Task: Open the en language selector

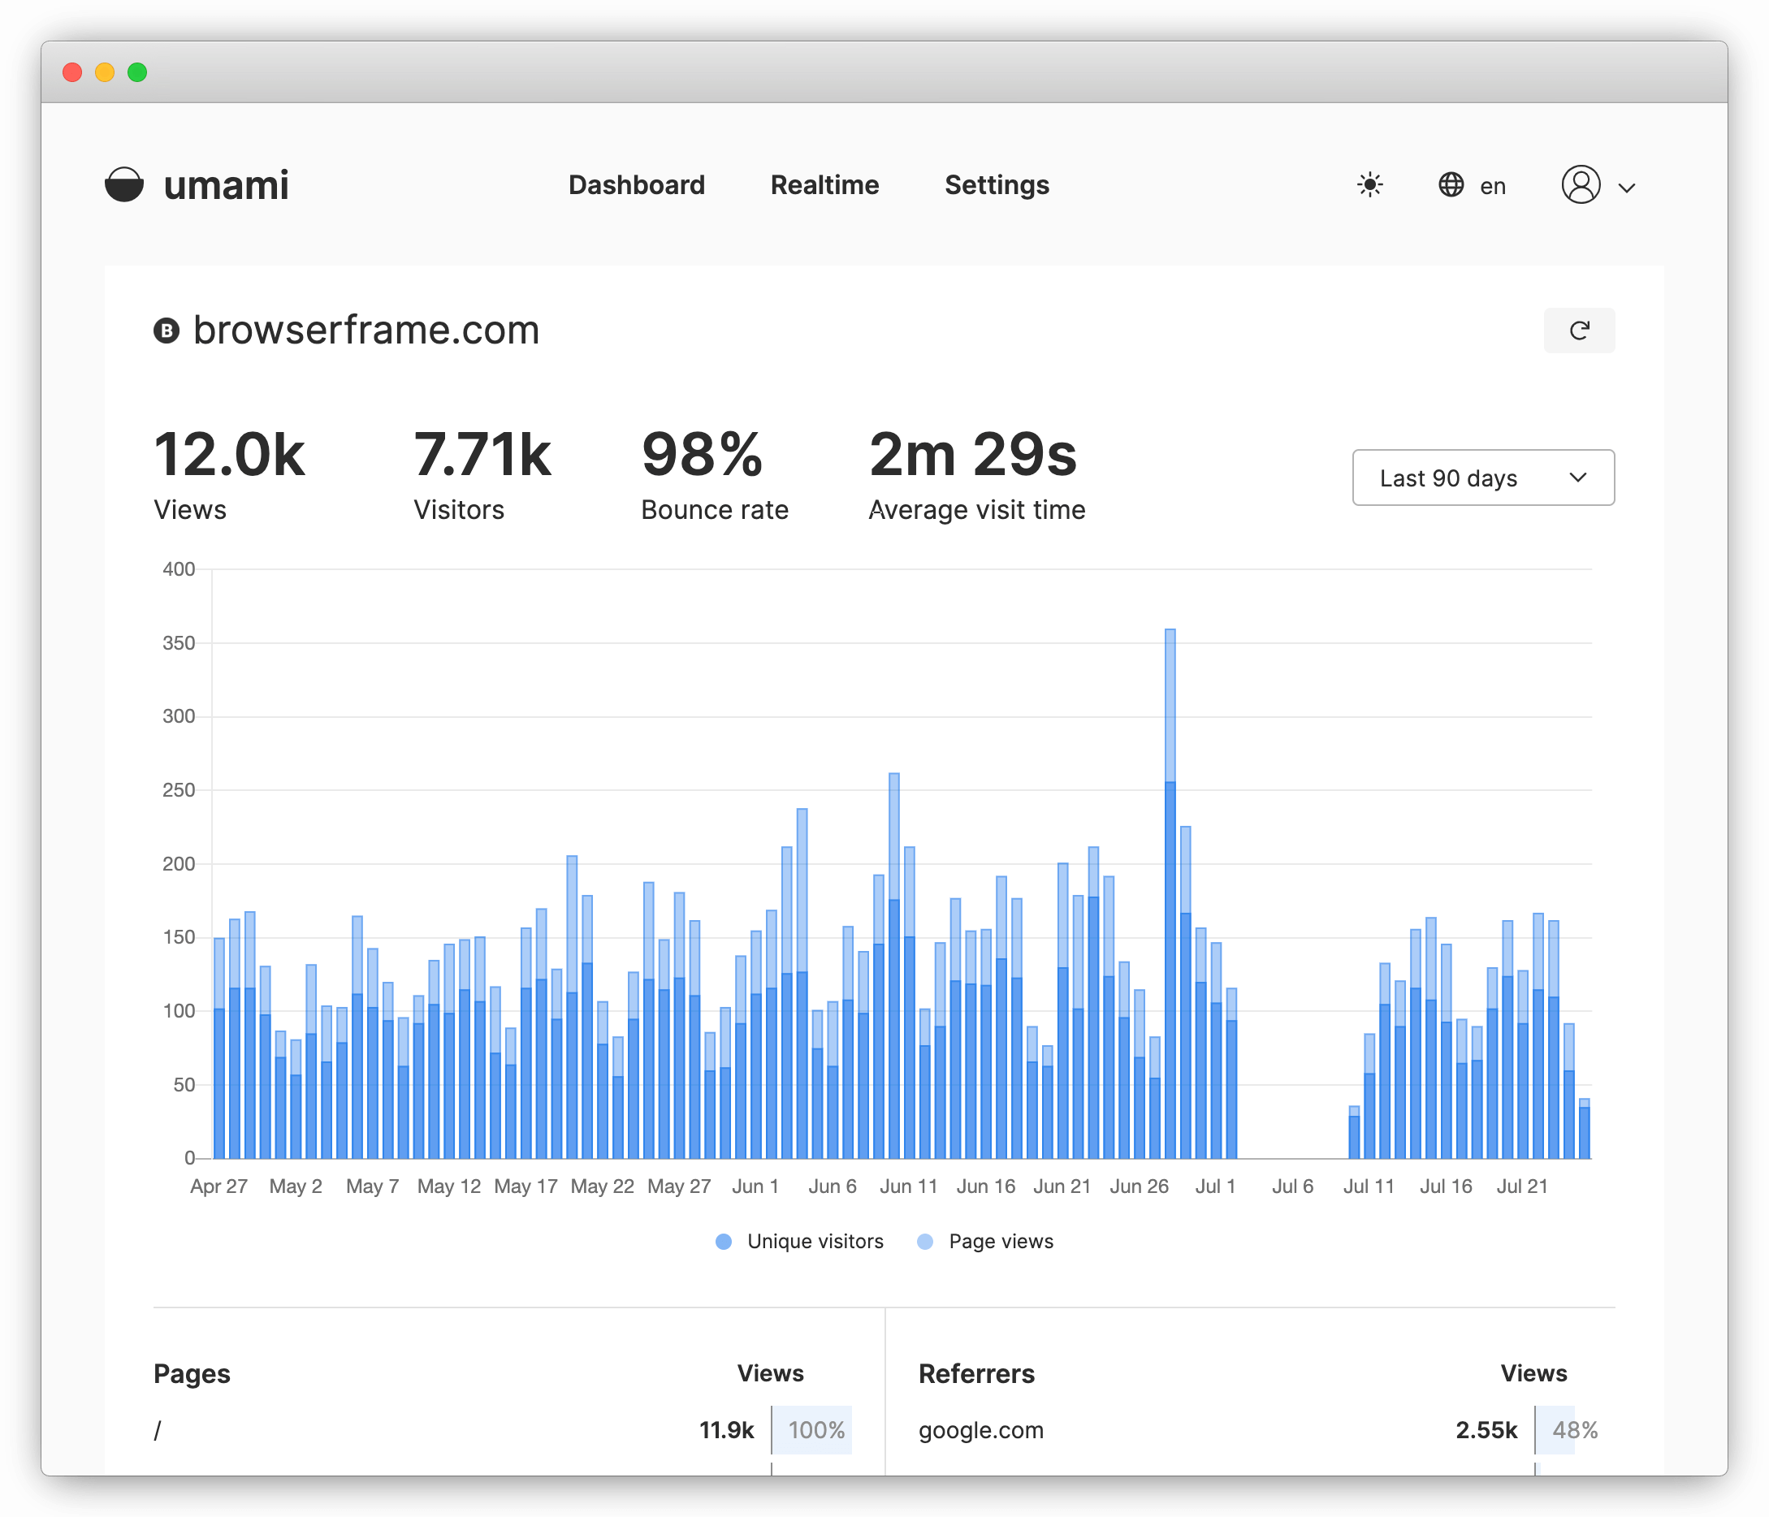Action: coord(1491,186)
